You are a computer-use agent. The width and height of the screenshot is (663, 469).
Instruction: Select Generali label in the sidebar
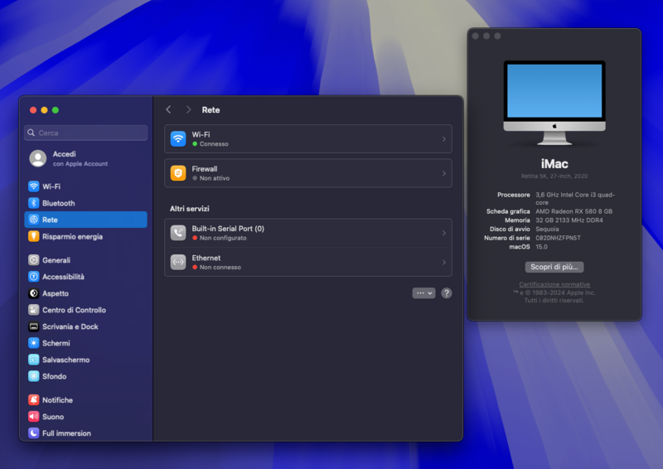coord(56,260)
